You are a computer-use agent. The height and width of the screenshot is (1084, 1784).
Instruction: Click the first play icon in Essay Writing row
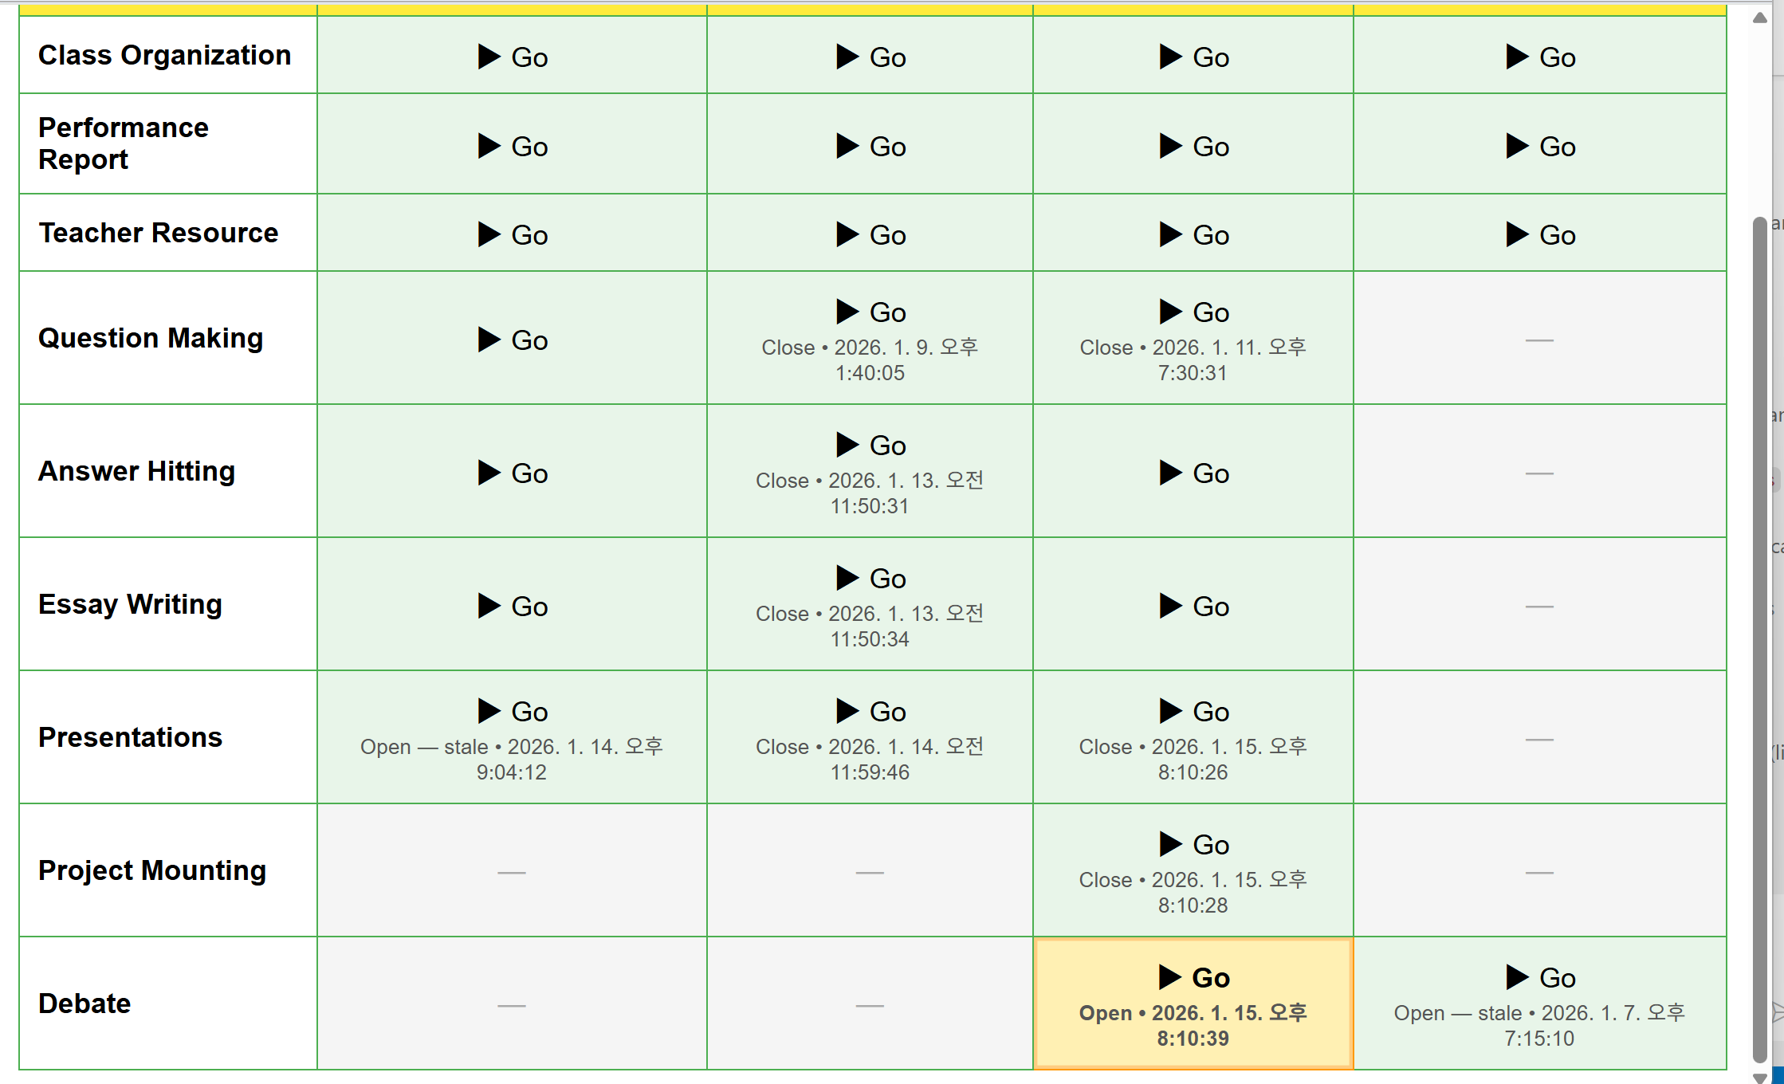[489, 606]
